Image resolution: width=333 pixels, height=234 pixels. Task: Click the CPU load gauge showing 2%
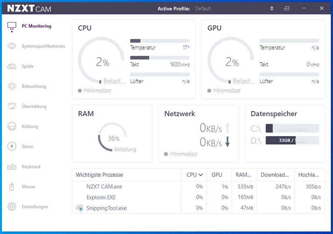click(x=101, y=61)
